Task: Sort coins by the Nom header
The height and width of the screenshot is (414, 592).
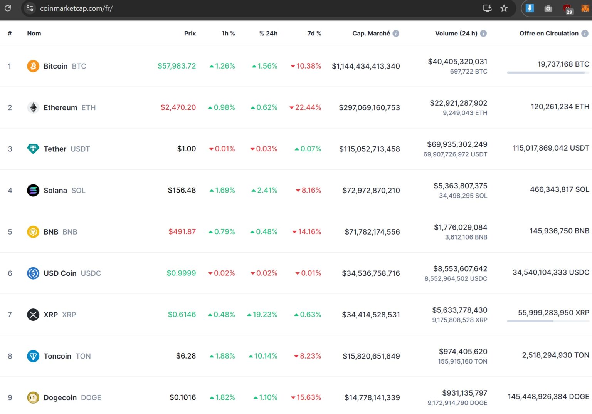Action: tap(34, 34)
